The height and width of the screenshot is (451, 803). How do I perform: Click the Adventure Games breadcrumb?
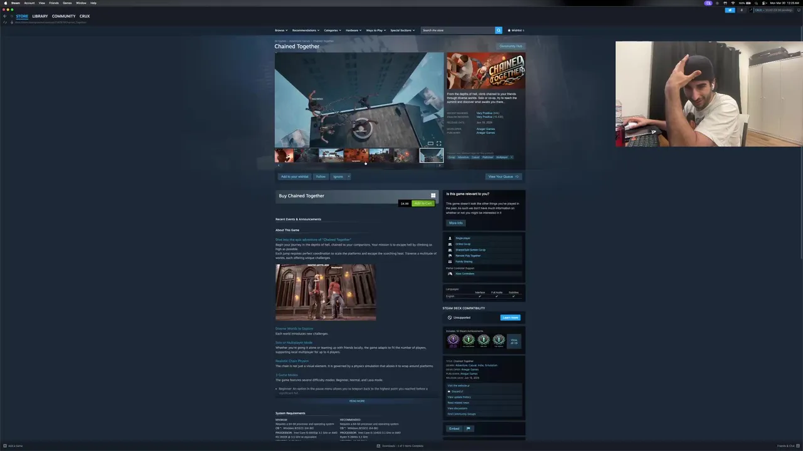tap(299, 41)
